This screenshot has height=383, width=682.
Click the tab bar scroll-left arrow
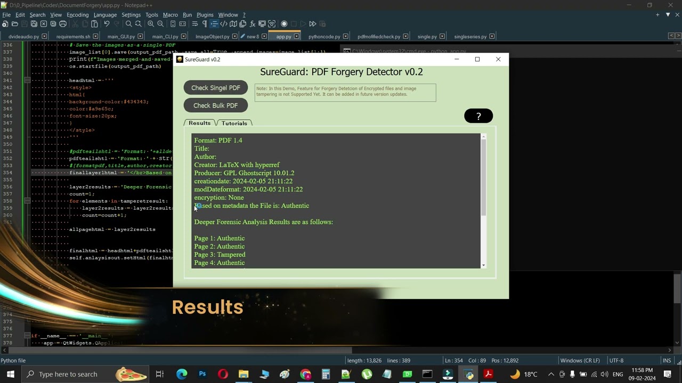click(671, 36)
